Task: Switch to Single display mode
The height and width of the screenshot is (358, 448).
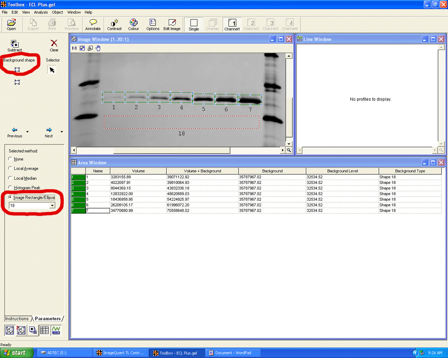Action: click(194, 25)
